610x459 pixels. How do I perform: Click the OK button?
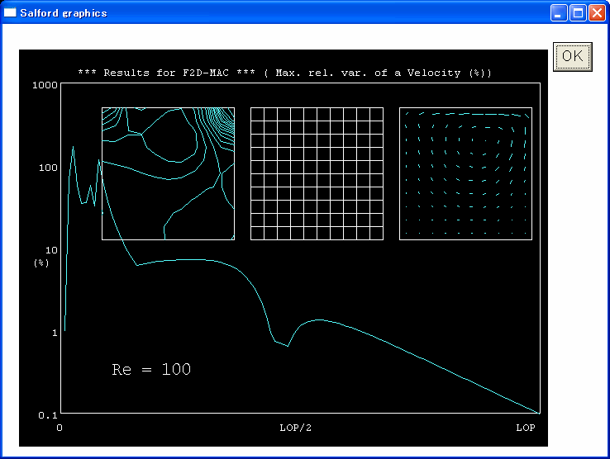click(572, 57)
